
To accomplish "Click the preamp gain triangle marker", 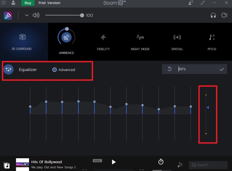I will pyautogui.click(x=208, y=108).
